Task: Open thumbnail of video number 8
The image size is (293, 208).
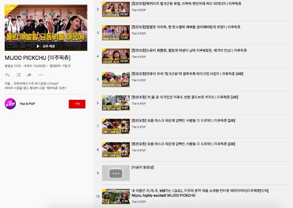Action: point(116,149)
